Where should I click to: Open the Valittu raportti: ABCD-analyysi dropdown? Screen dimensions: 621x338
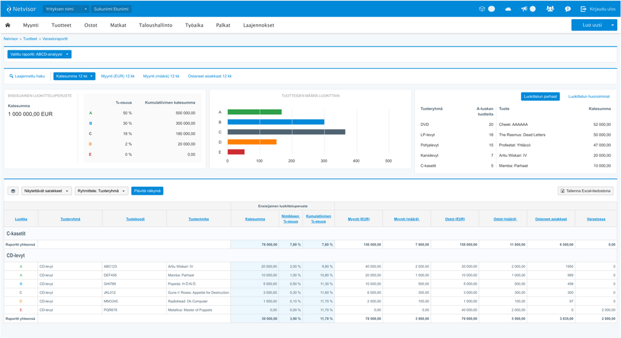39,55
